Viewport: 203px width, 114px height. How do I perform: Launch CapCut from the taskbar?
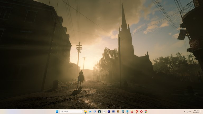pos(104,112)
